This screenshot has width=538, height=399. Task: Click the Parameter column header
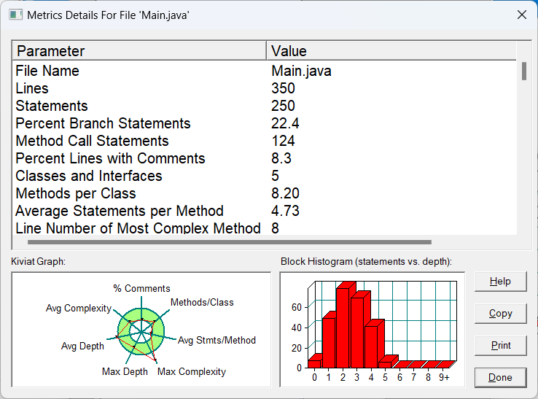click(139, 51)
